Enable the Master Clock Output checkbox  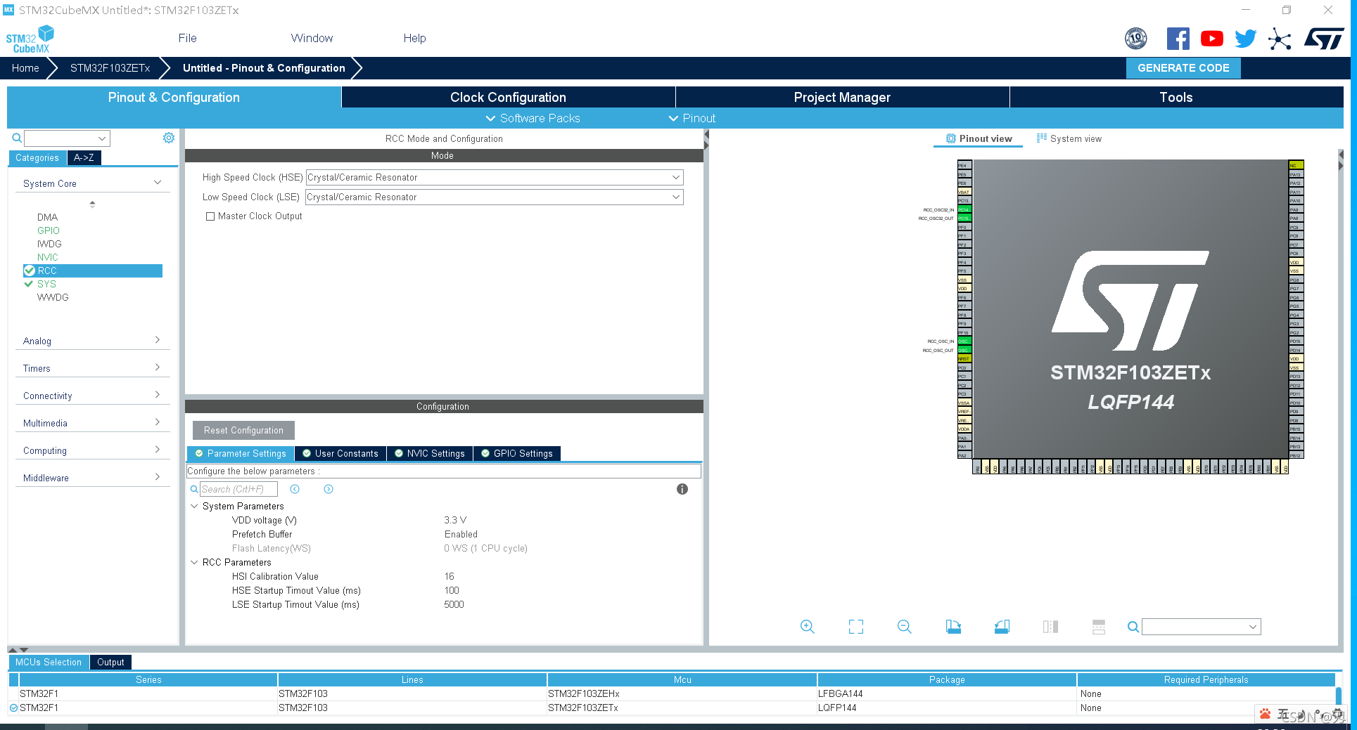point(210,216)
